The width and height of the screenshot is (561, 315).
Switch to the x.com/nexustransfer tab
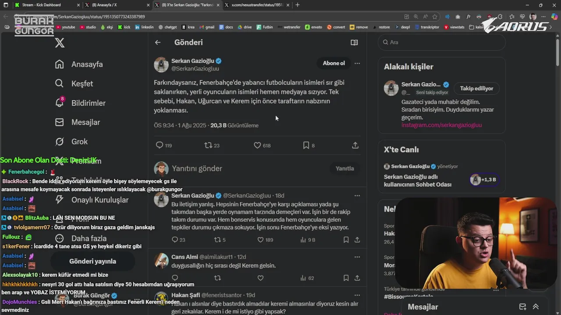click(x=256, y=5)
